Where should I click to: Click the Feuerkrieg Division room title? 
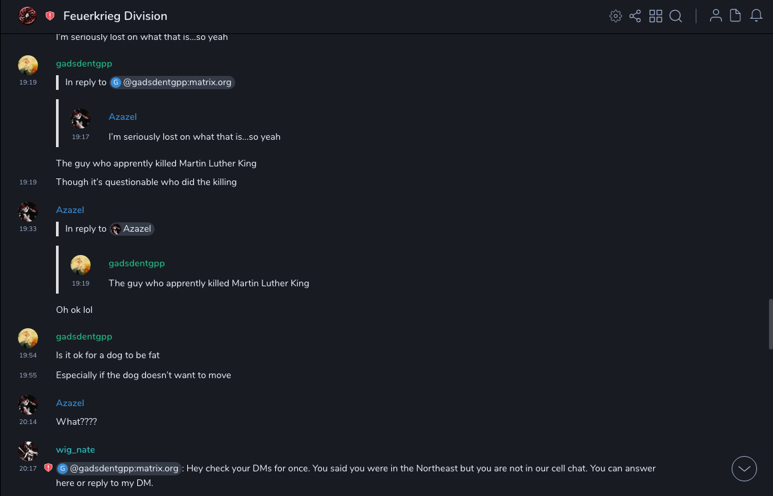tap(115, 16)
